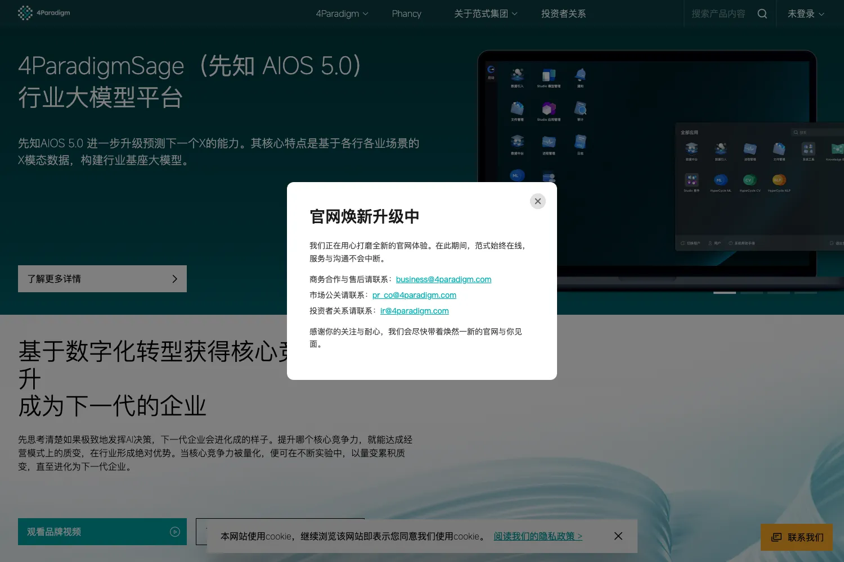Open the Phancy menu item

coord(406,13)
